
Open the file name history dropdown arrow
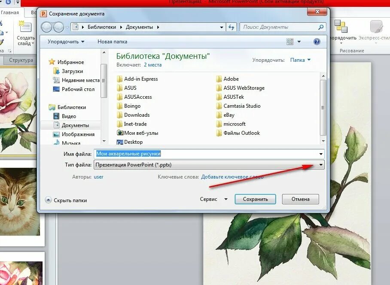321,154
